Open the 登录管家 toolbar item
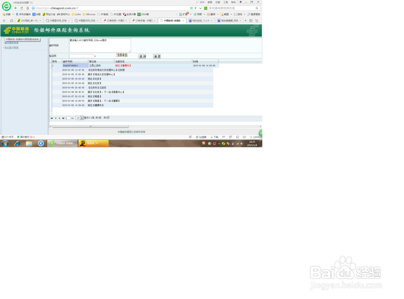404x299 pixels. point(254,15)
